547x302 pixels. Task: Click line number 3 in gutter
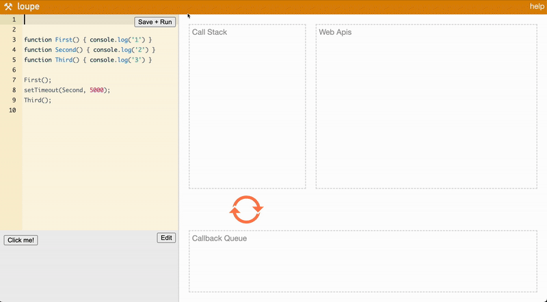pos(14,40)
